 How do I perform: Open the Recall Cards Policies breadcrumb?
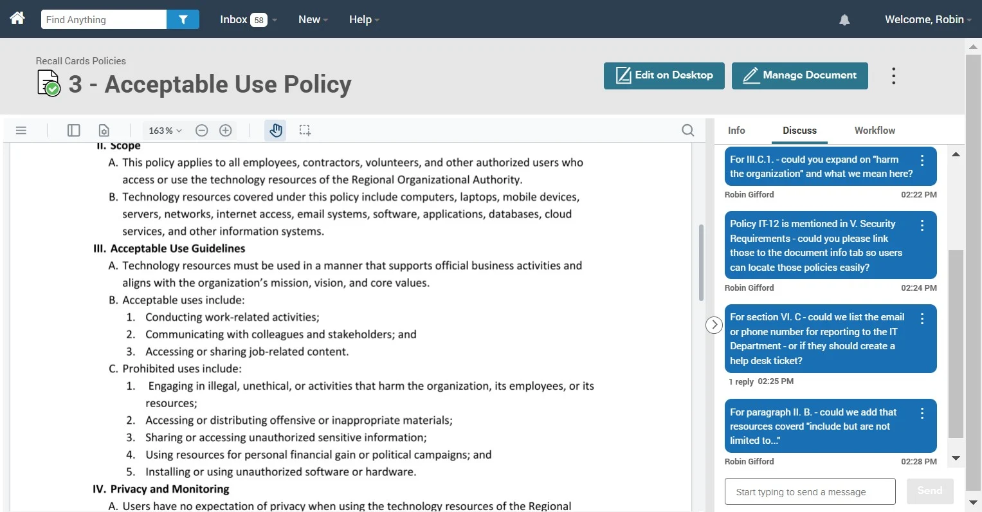coord(81,61)
